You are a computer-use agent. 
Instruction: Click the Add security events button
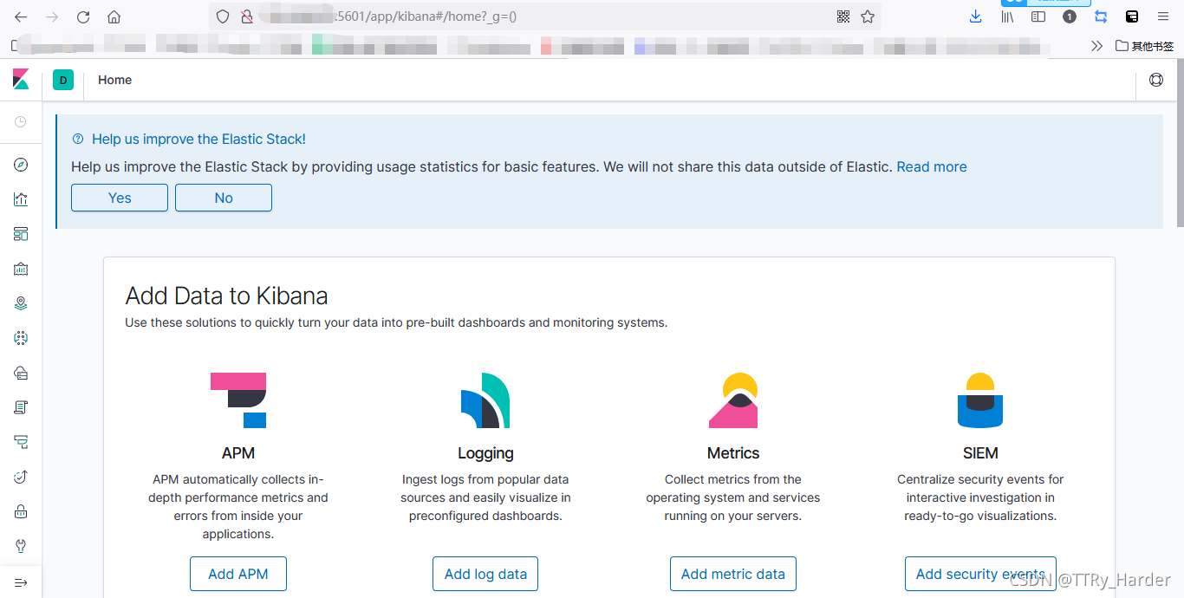tap(980, 574)
